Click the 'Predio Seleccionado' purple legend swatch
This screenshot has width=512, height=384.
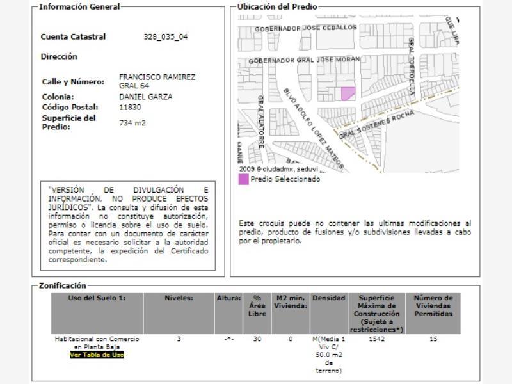244,179
